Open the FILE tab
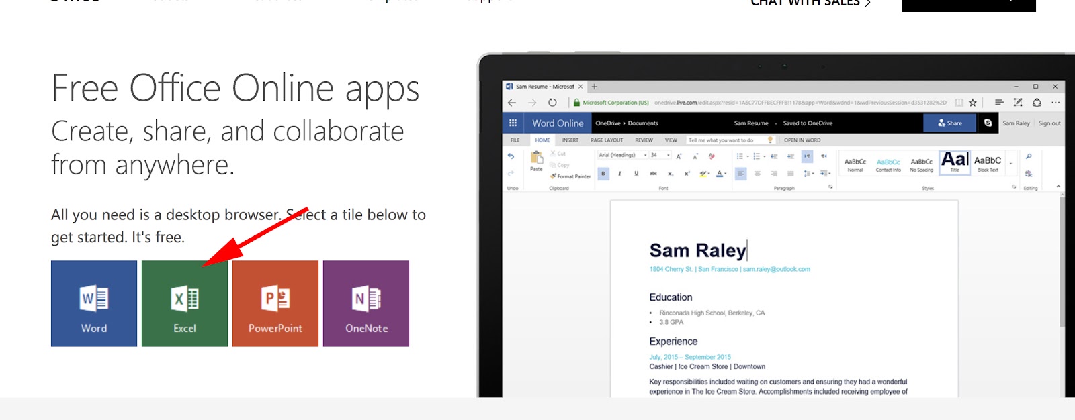 click(515, 140)
